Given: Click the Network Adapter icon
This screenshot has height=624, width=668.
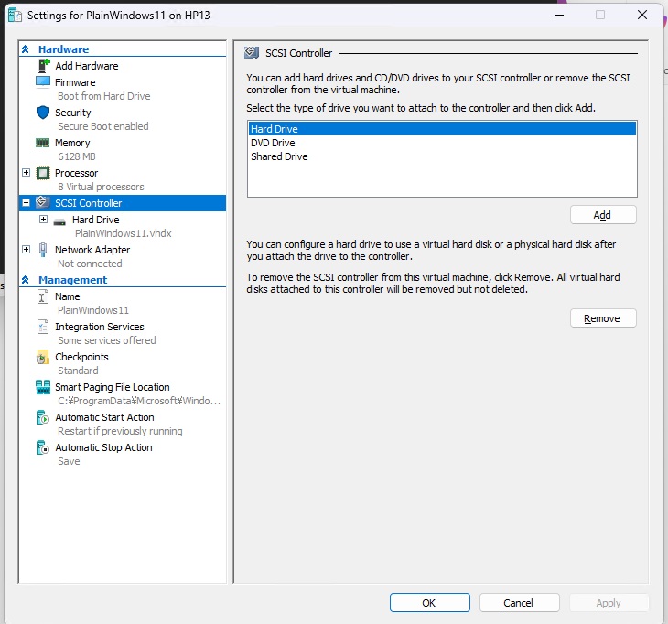Looking at the screenshot, I should point(43,250).
